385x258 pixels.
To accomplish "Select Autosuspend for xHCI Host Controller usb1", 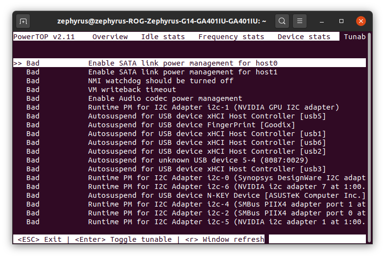I will click(189, 134).
